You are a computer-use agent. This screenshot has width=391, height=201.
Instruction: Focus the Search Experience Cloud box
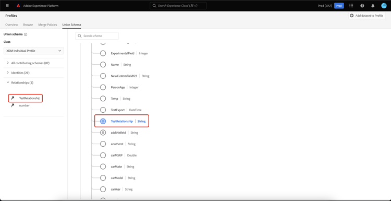178,6
